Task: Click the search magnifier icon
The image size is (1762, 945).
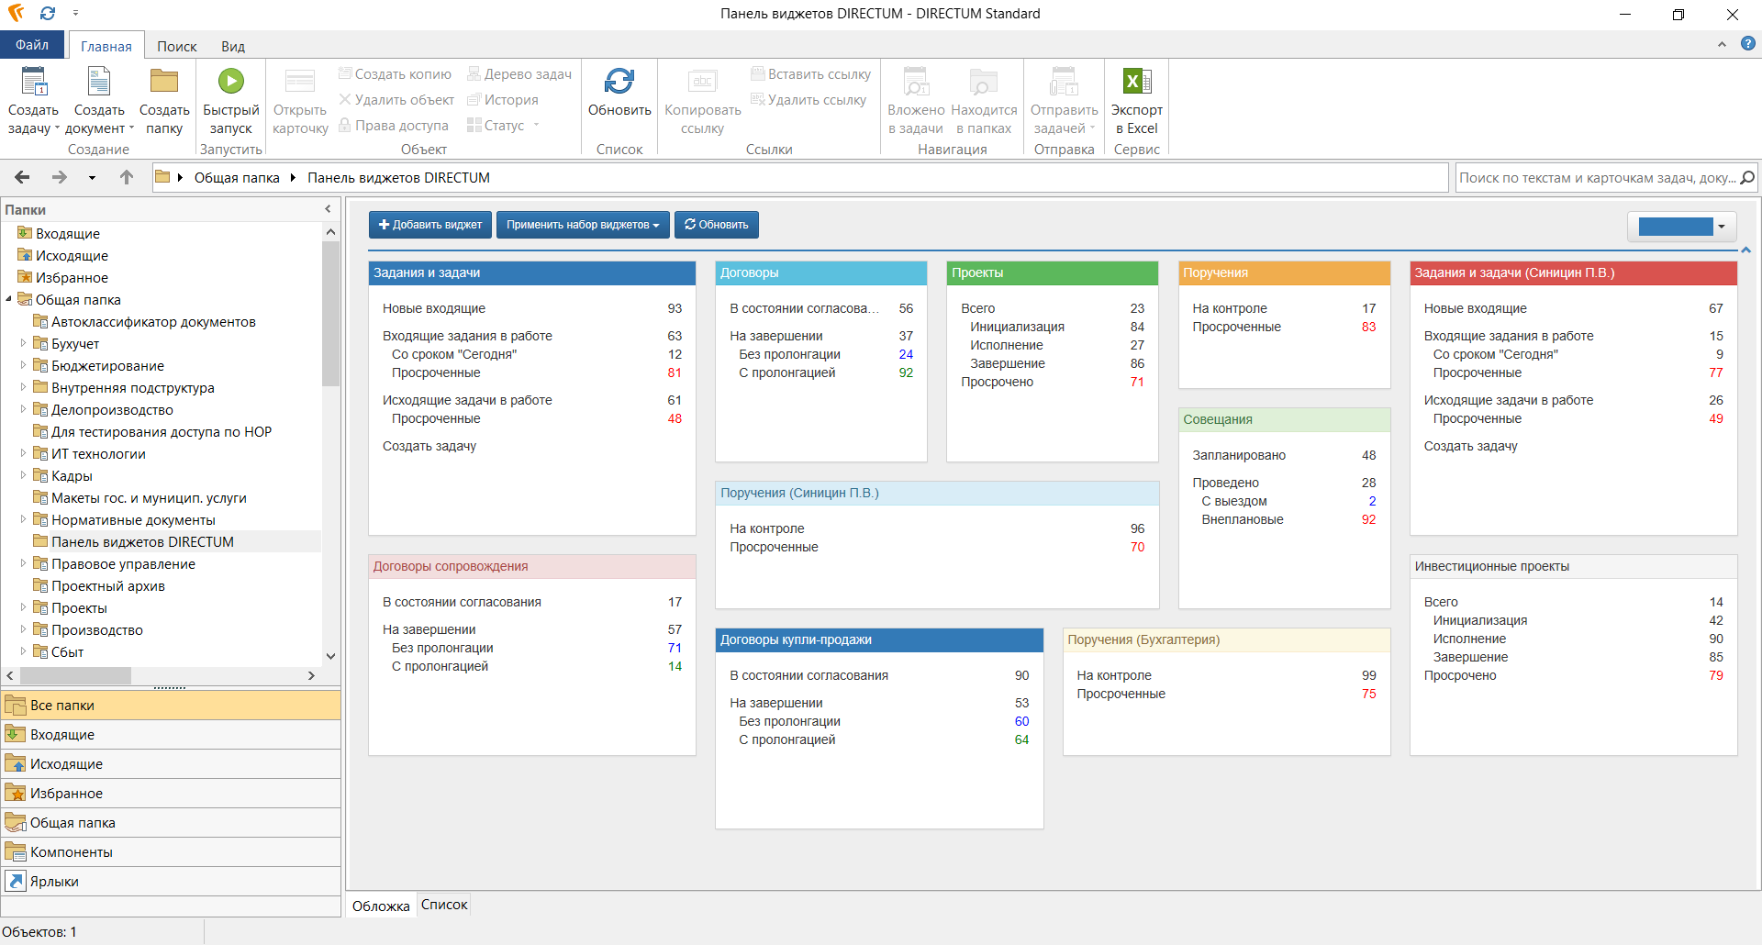Action: pos(1747,178)
